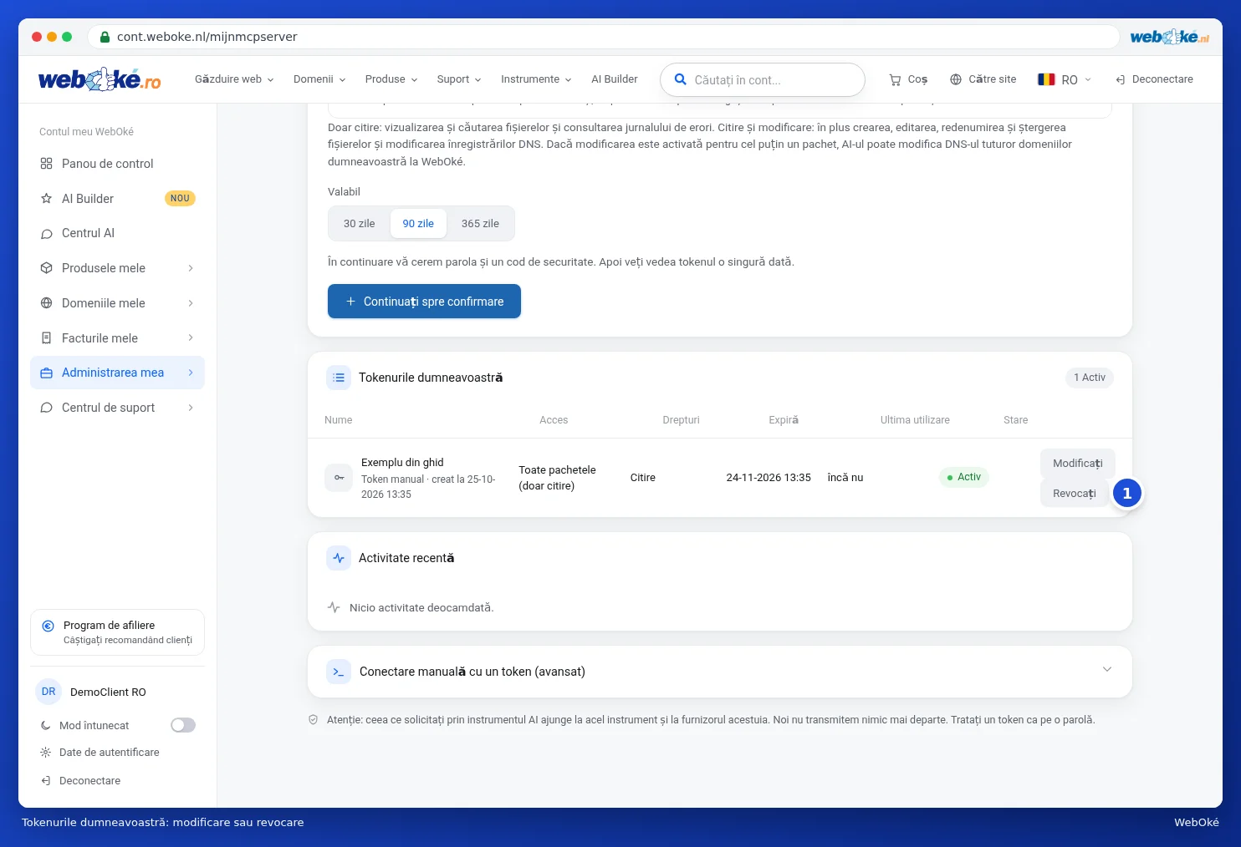Viewport: 1241px width, 847px height.
Task: Open the Program de afiliere card
Action: coord(117,632)
